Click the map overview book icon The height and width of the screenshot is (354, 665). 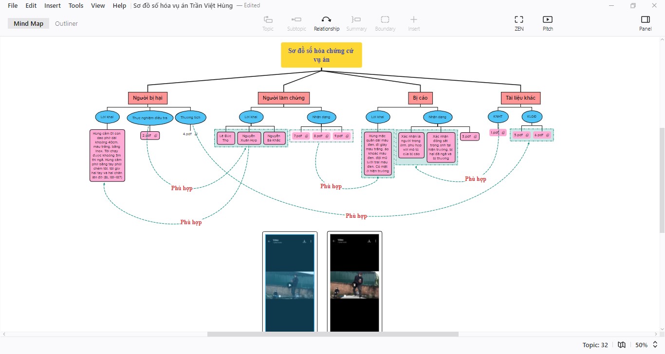pyautogui.click(x=622, y=345)
